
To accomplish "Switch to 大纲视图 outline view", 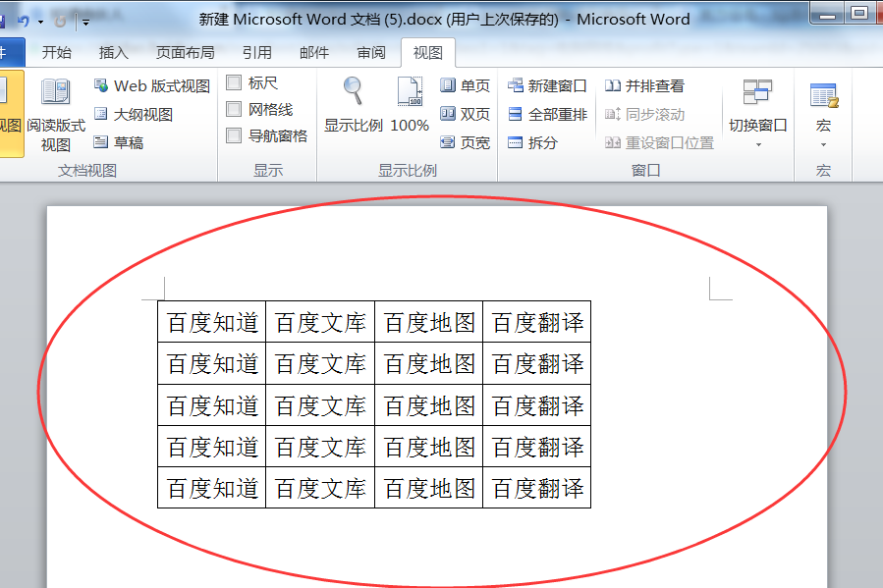I will pyautogui.click(x=134, y=114).
